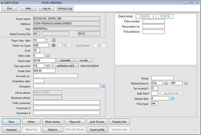Open the Master folio lookup magnifier
201x135 pixels.
point(173,98)
